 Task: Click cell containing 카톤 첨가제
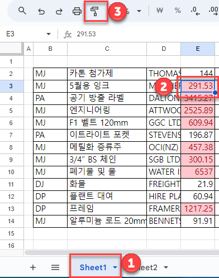click(x=107, y=74)
